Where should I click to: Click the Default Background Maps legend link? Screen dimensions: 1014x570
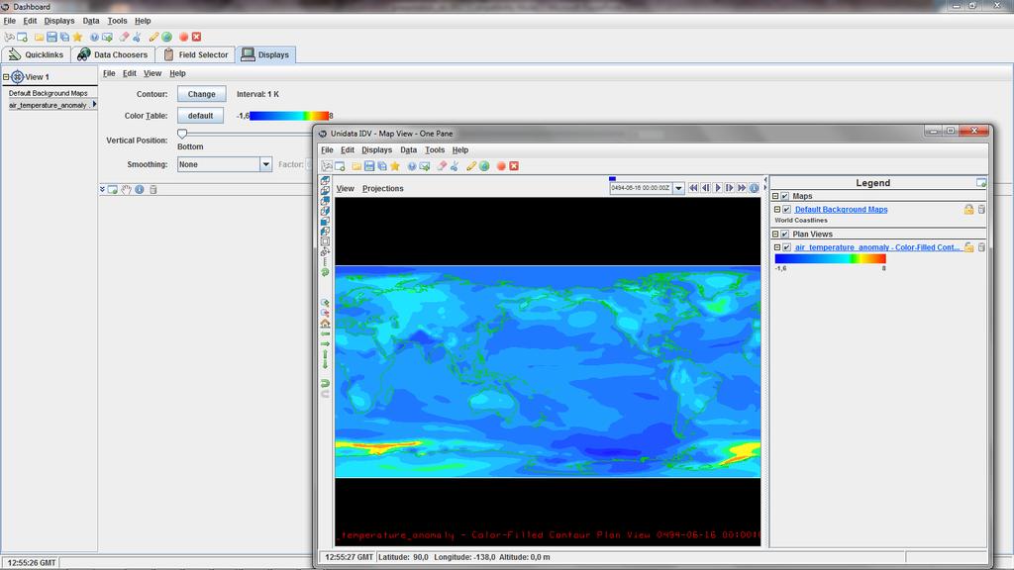coord(841,210)
